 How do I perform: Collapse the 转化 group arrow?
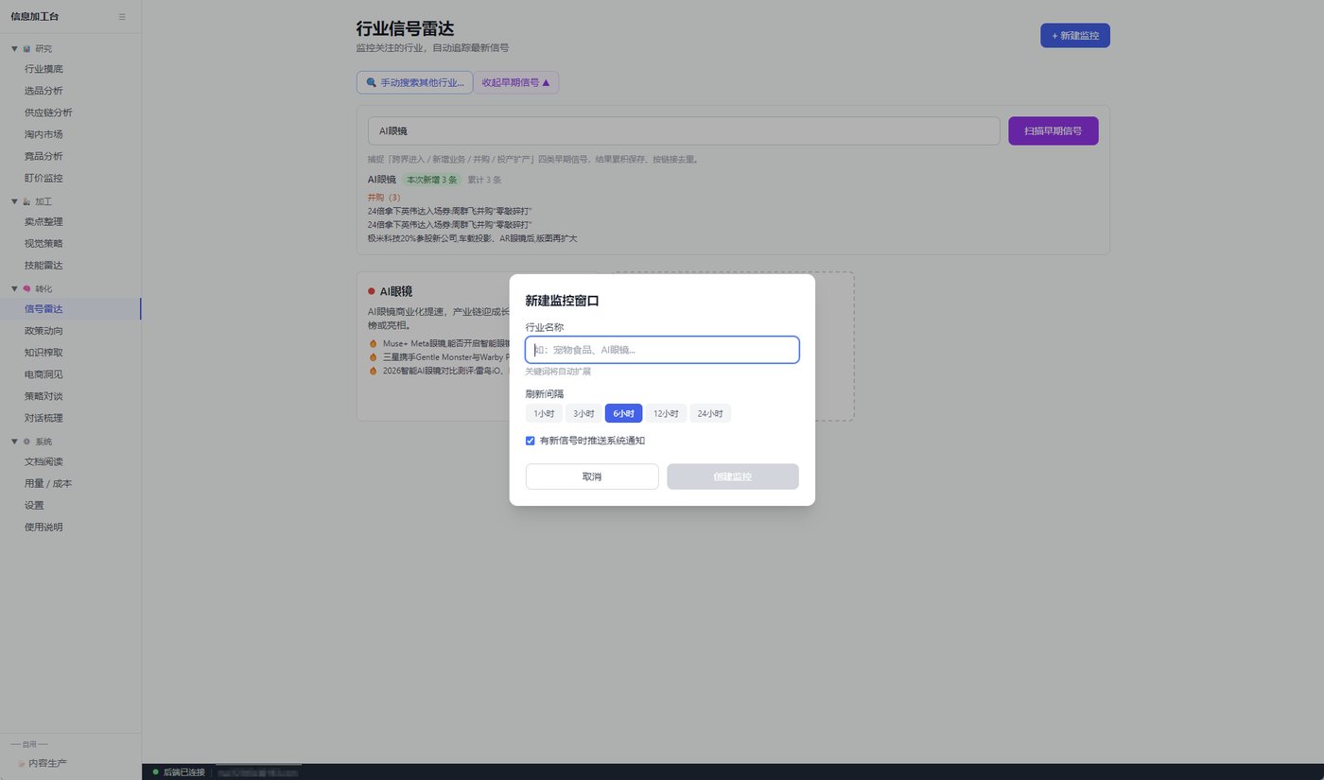point(14,288)
